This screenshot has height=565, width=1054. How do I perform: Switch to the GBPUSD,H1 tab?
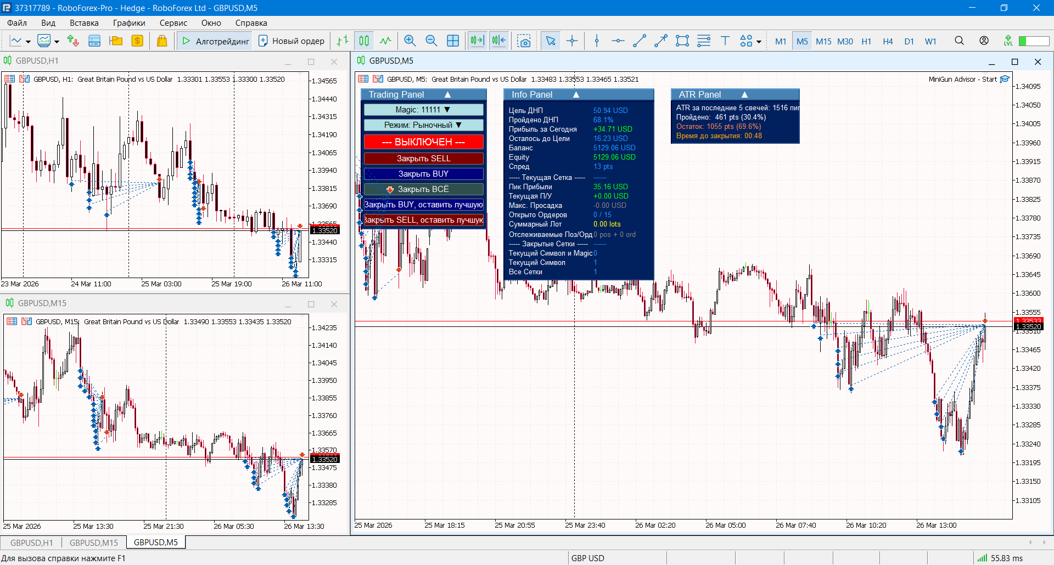click(31, 543)
